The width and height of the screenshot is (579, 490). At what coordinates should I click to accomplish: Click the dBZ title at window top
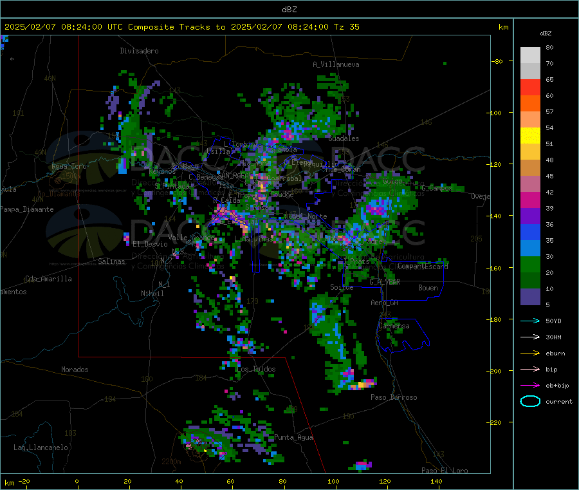[x=289, y=10]
